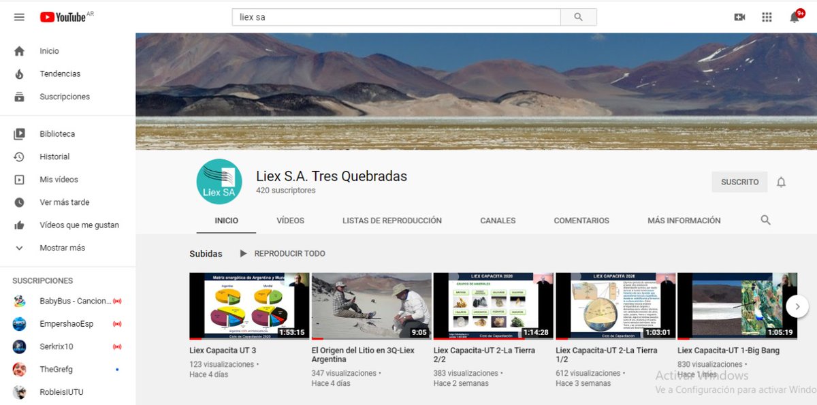Open the 1:53:15 pie chart video thumbnail
Viewport: 817px width, 405px height.
point(249,306)
